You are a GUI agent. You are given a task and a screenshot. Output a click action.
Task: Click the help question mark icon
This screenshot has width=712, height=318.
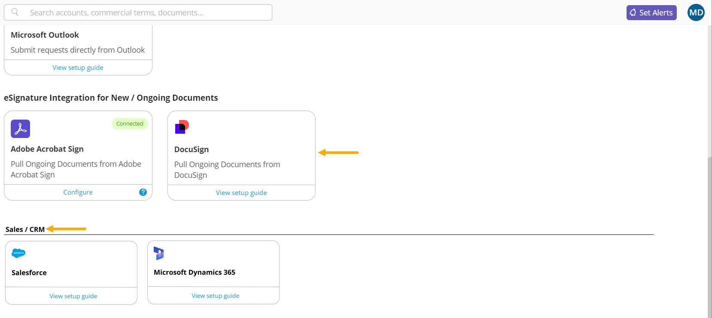[143, 192]
